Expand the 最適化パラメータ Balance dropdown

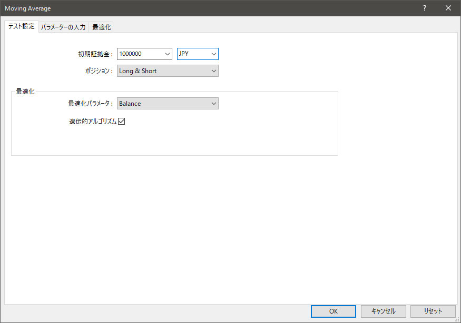[x=168, y=104]
